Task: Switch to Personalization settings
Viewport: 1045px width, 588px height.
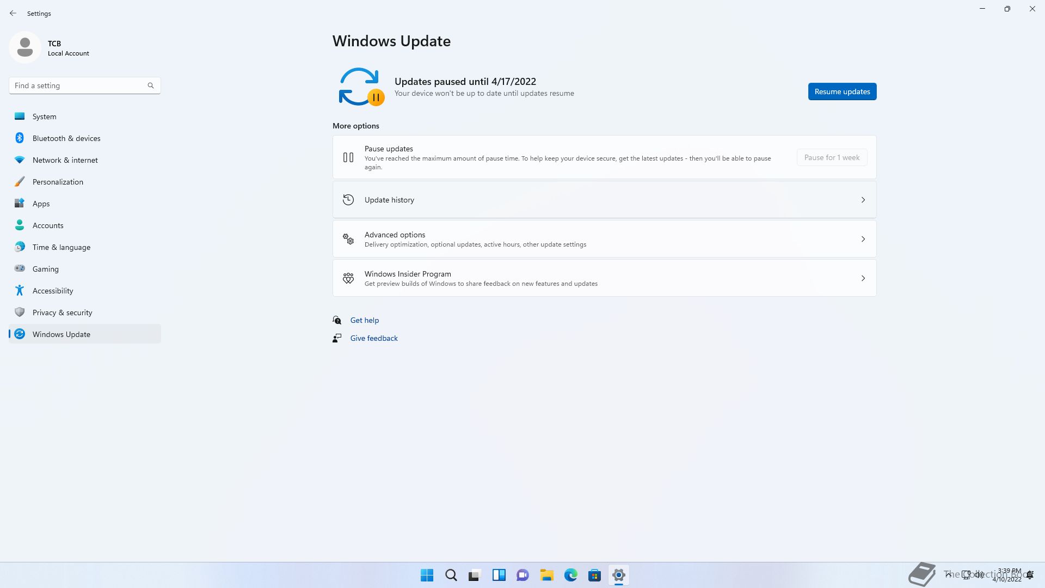Action: 85,181
